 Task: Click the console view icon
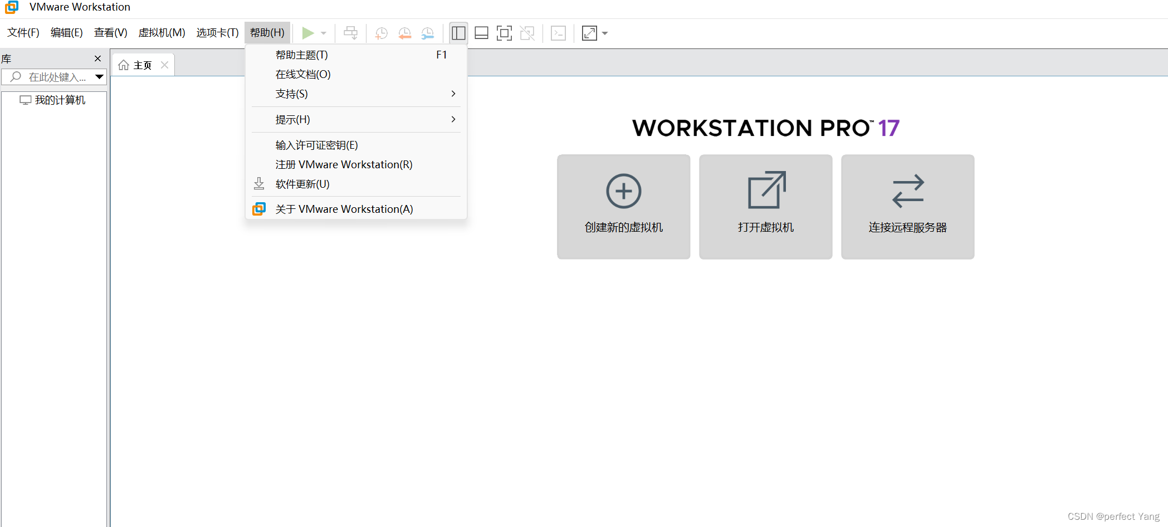[x=558, y=33]
